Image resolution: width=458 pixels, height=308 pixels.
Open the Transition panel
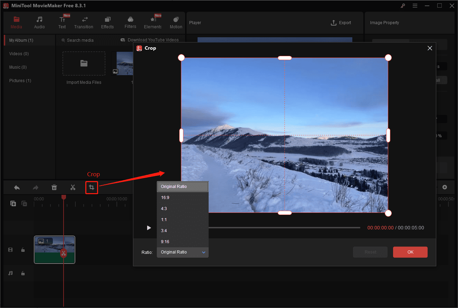pyautogui.click(x=84, y=22)
